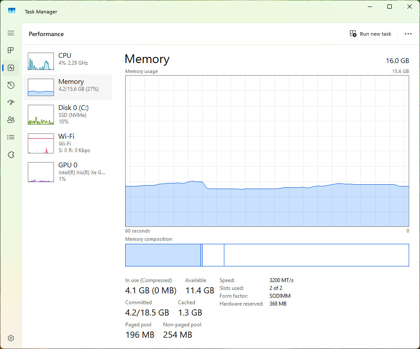Image resolution: width=420 pixels, height=349 pixels.
Task: Click the free segment of Memory composition bar
Action: click(317, 255)
